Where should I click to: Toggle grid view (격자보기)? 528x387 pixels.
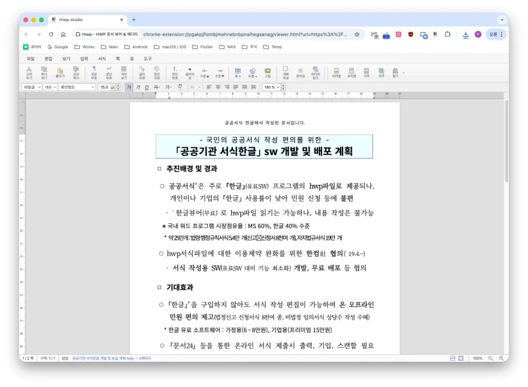[124, 73]
